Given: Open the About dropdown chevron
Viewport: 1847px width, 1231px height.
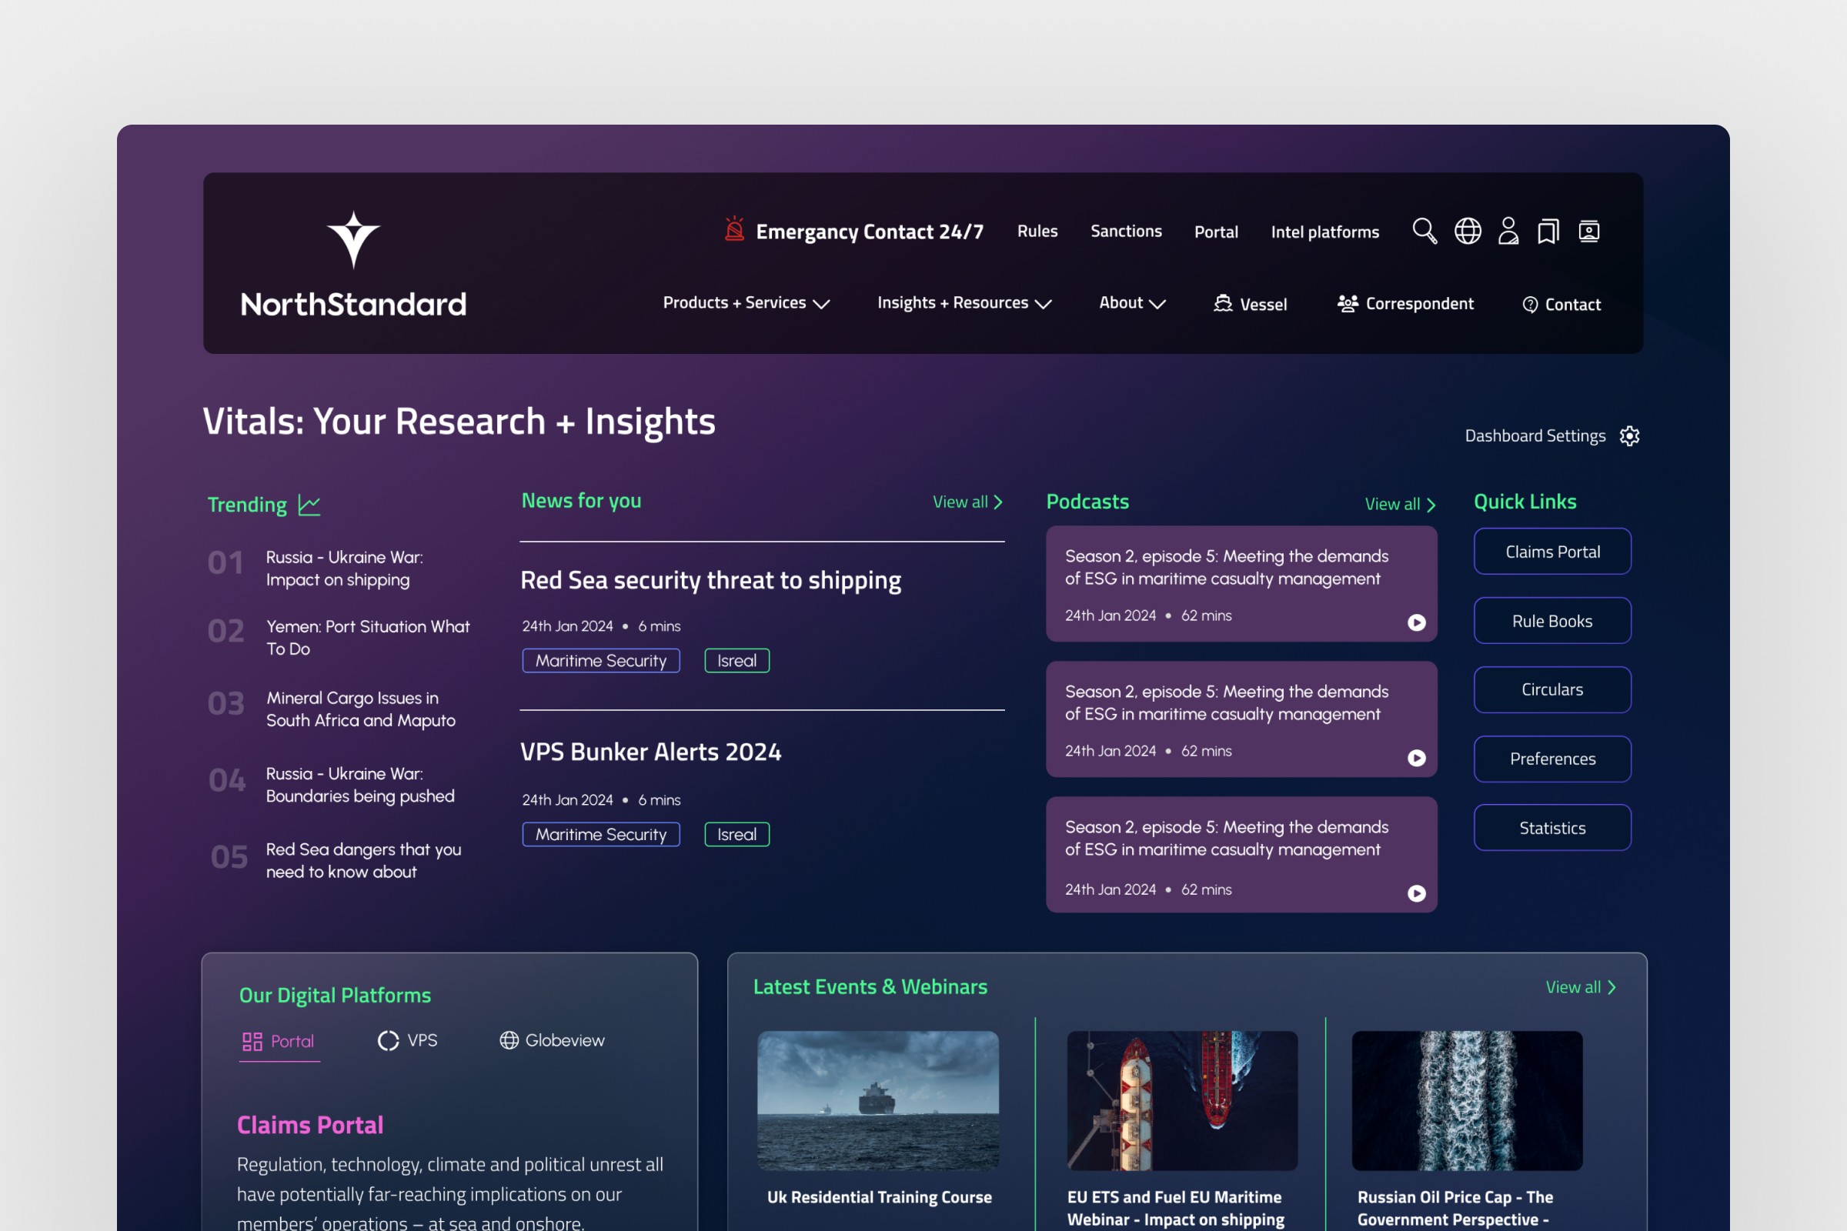Looking at the screenshot, I should click(1157, 304).
